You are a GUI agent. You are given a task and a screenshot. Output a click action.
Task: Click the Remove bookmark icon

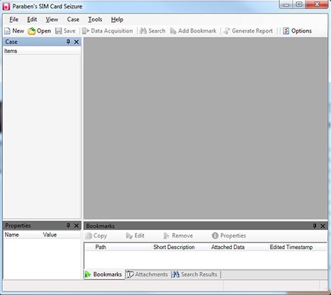[x=167, y=236]
